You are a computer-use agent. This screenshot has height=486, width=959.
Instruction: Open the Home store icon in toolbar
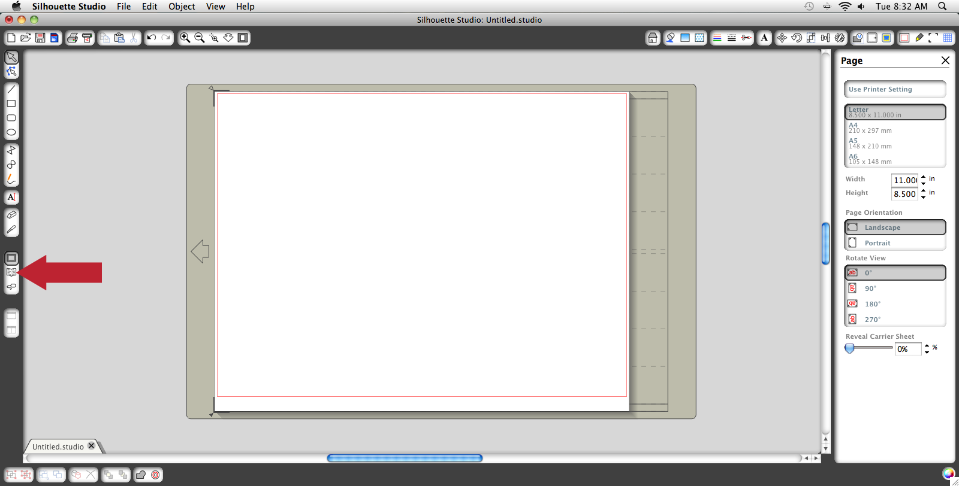pyautogui.click(x=653, y=38)
